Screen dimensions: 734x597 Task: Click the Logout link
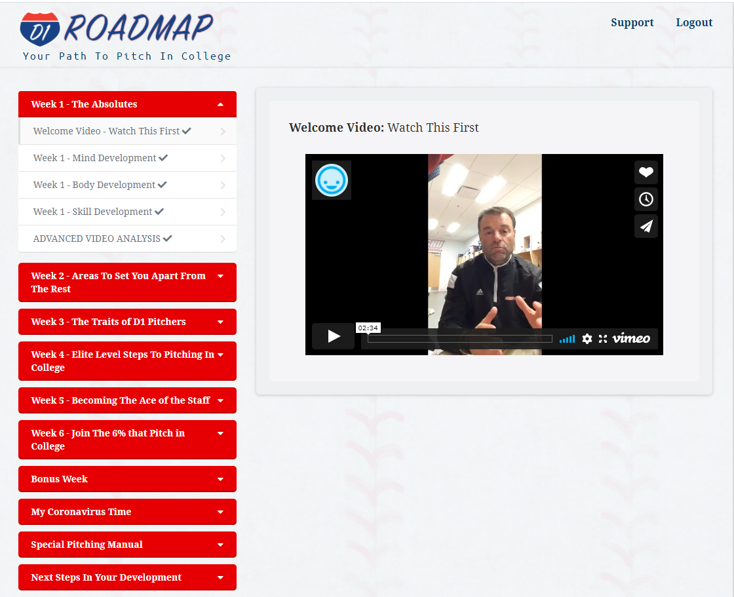click(694, 22)
